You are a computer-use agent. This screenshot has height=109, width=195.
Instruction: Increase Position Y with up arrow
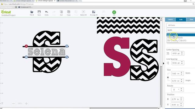point(181,104)
